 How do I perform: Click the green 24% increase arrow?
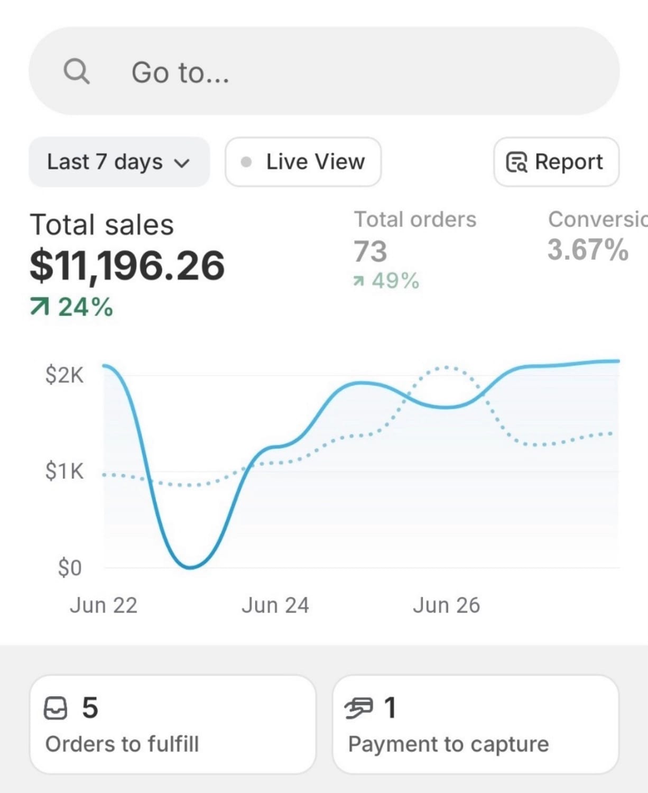[x=40, y=306]
